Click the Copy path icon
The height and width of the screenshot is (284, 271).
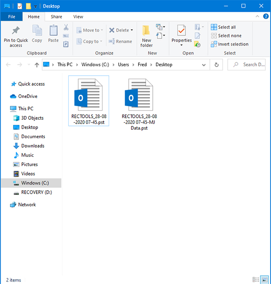[66, 36]
